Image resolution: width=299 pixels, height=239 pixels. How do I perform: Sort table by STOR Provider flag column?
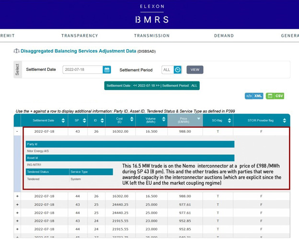(x=285, y=120)
